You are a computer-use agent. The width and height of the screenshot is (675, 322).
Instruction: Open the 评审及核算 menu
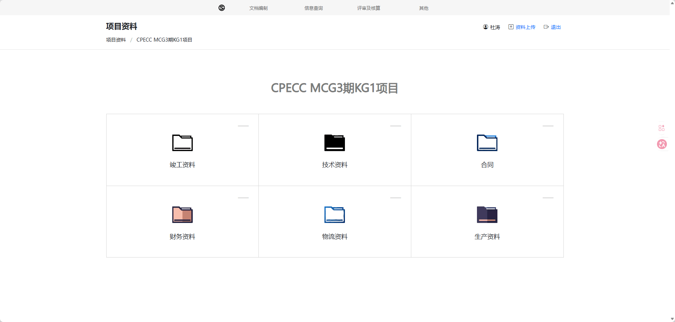(x=369, y=8)
